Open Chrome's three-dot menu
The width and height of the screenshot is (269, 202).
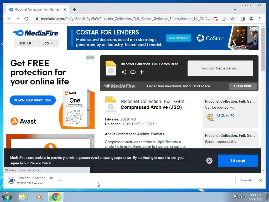pyautogui.click(x=260, y=19)
